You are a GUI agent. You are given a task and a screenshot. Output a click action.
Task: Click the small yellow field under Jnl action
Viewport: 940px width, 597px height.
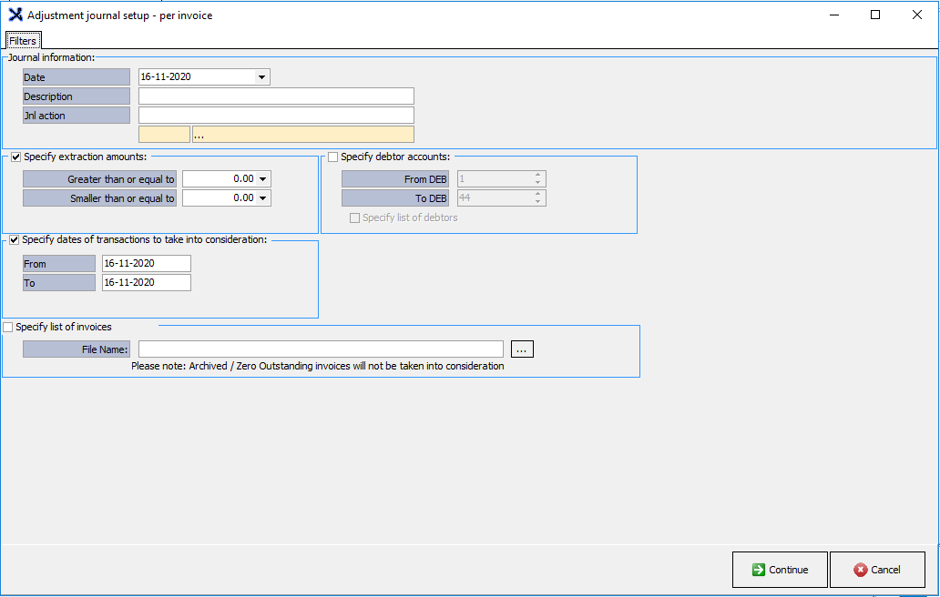164,135
